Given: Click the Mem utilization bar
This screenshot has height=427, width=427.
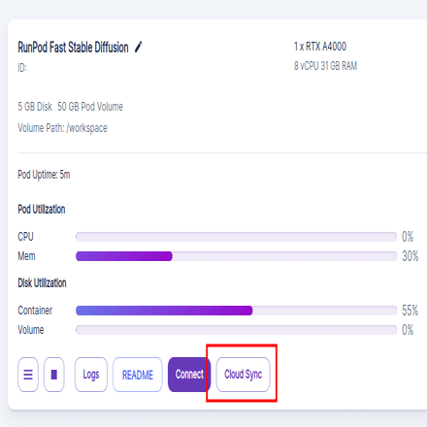Looking at the screenshot, I should 236,256.
